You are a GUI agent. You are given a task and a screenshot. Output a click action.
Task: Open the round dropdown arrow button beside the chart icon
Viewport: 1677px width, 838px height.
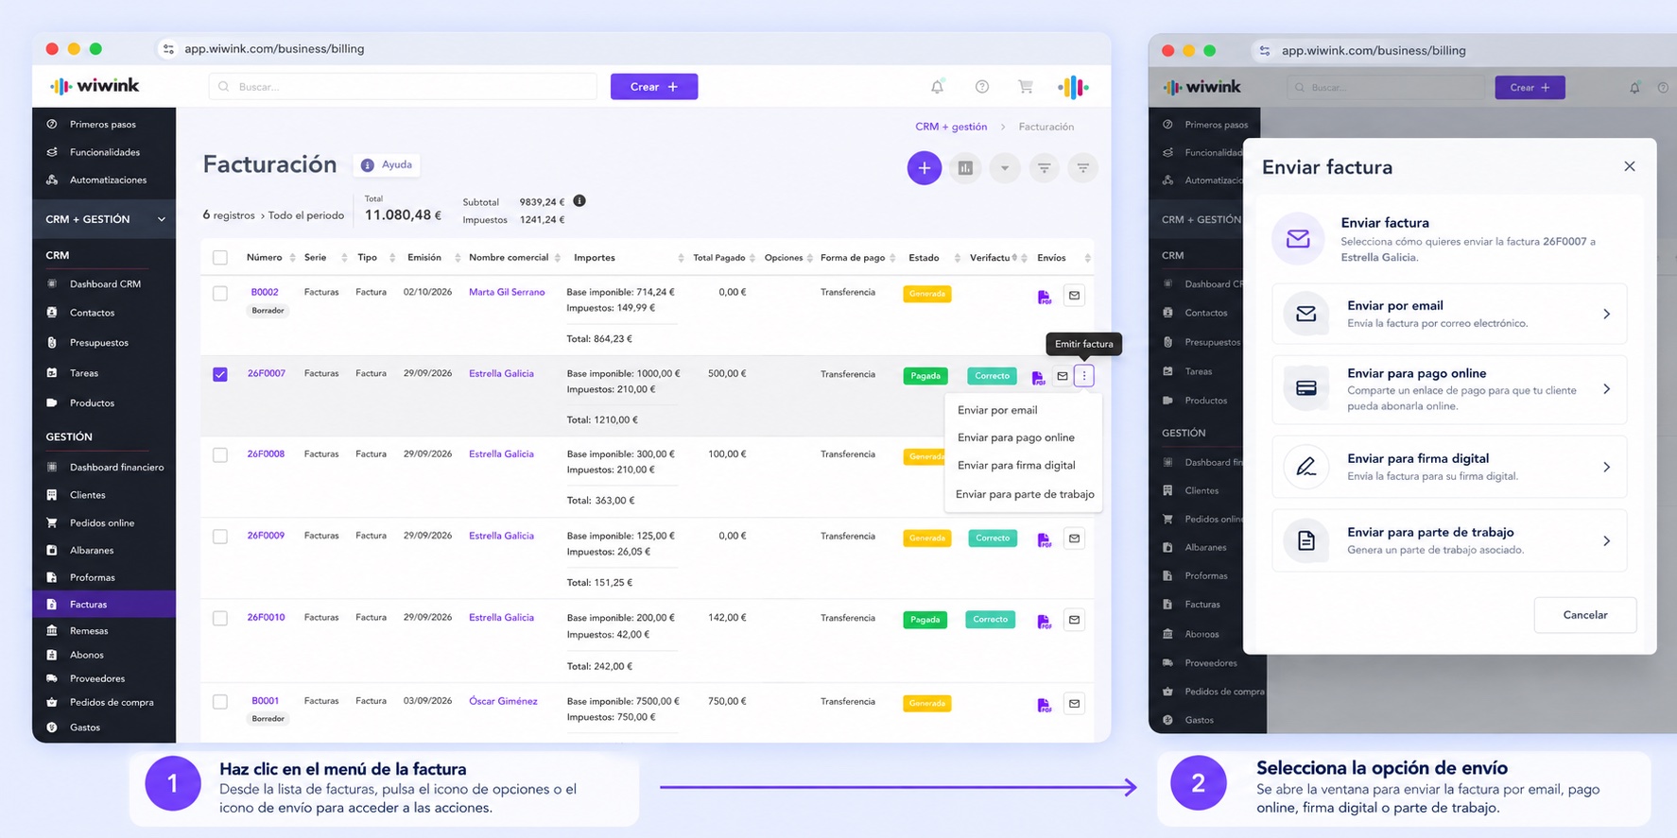pyautogui.click(x=1005, y=168)
